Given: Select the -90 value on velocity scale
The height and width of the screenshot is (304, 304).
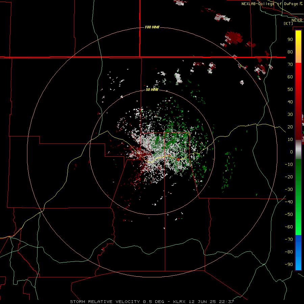Looking at the screenshot, I should pyautogui.click(x=289, y=264).
